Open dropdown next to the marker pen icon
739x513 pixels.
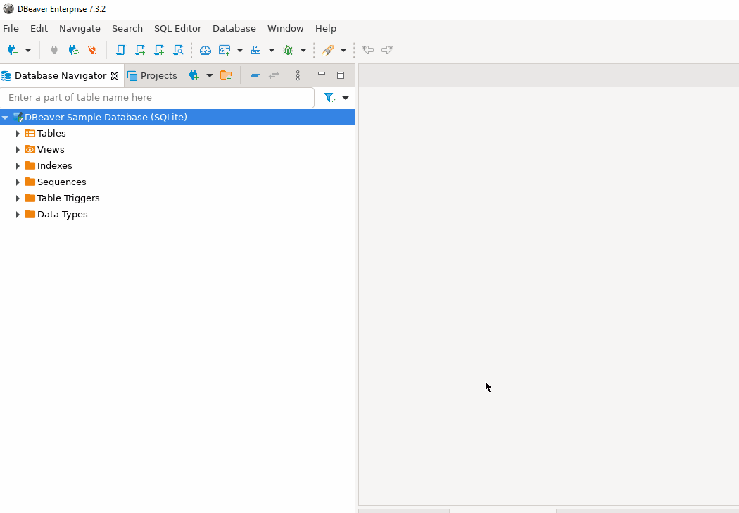[343, 50]
